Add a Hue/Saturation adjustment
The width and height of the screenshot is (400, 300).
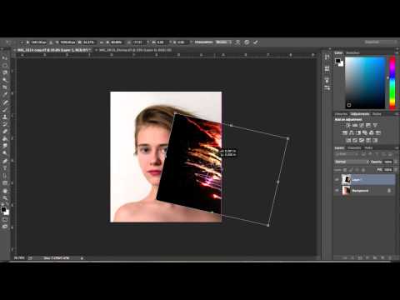click(345, 132)
